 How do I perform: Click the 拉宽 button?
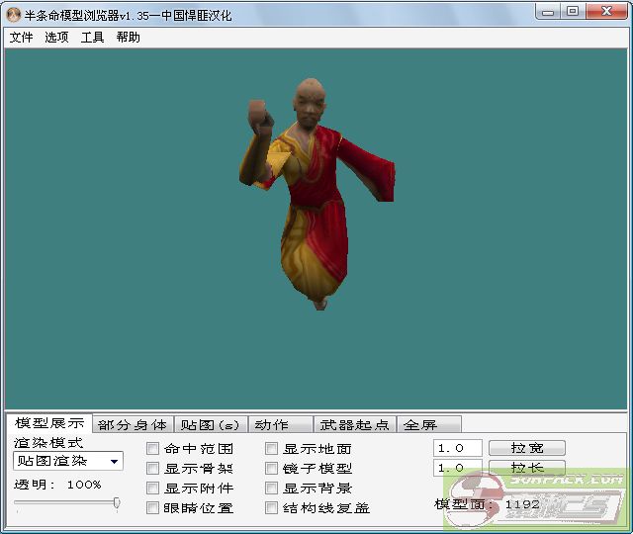click(x=525, y=448)
